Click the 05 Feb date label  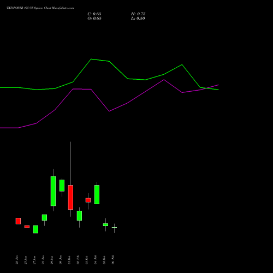[104, 260]
